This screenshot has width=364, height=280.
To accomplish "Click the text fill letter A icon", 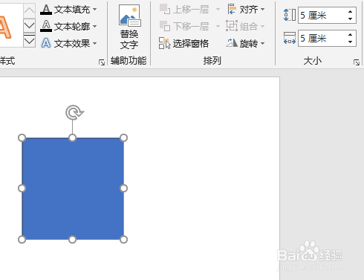I will tap(46, 10).
